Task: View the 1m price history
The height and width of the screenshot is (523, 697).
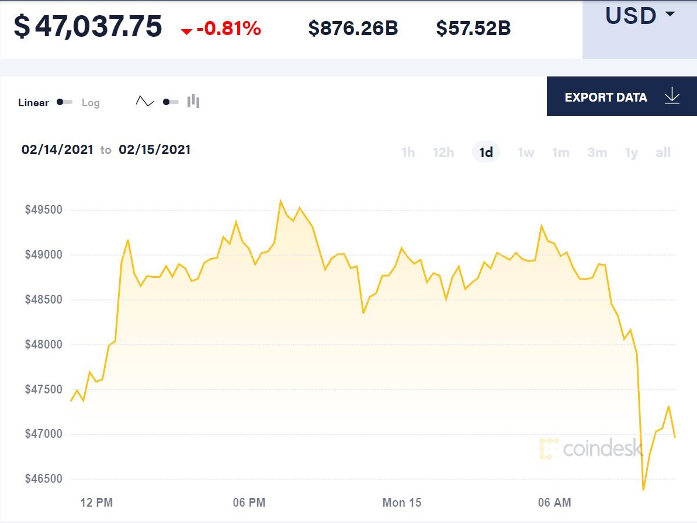Action: pyautogui.click(x=561, y=152)
